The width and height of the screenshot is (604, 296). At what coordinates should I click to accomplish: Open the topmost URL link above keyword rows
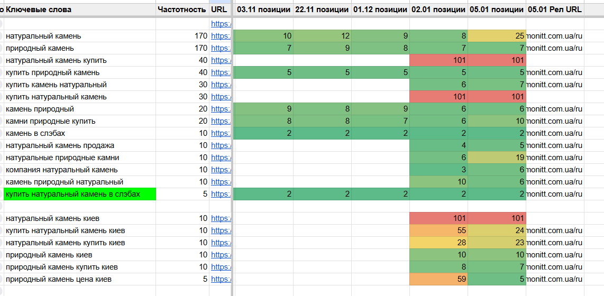(x=220, y=24)
